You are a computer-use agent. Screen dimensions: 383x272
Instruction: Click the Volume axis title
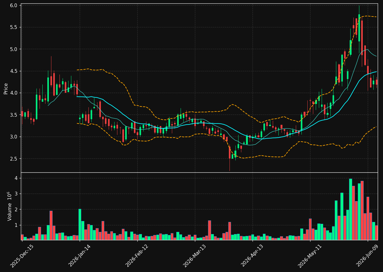(x=9, y=206)
